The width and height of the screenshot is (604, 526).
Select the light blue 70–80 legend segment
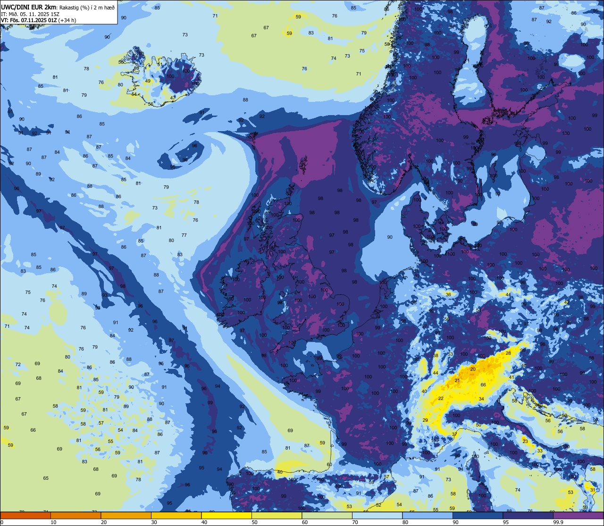[377, 516]
